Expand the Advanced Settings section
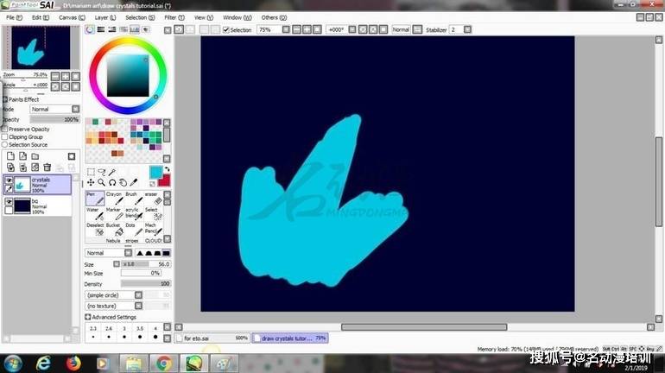The width and height of the screenshot is (665, 373). tap(88, 317)
